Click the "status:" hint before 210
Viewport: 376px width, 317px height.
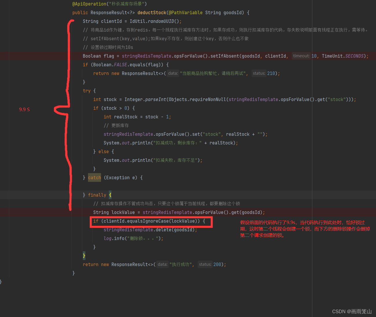[259, 73]
